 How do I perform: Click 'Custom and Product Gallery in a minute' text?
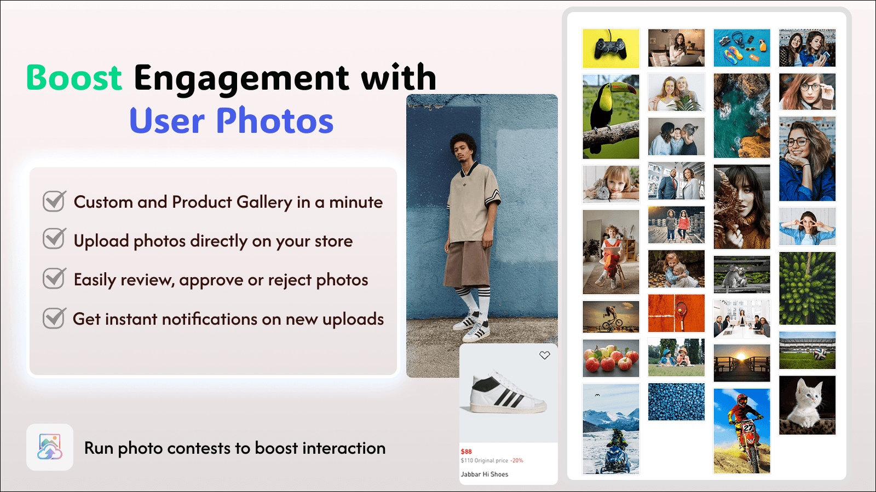tap(228, 202)
